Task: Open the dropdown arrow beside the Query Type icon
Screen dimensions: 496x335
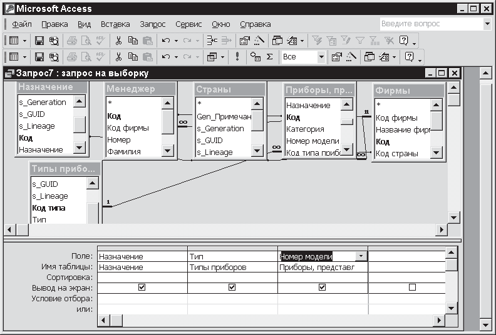Action: tap(222, 57)
